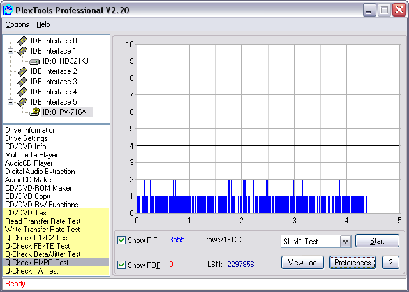Screen dimensions: 409x292
Task: Click the question mark help button
Action: pyautogui.click(x=390, y=263)
